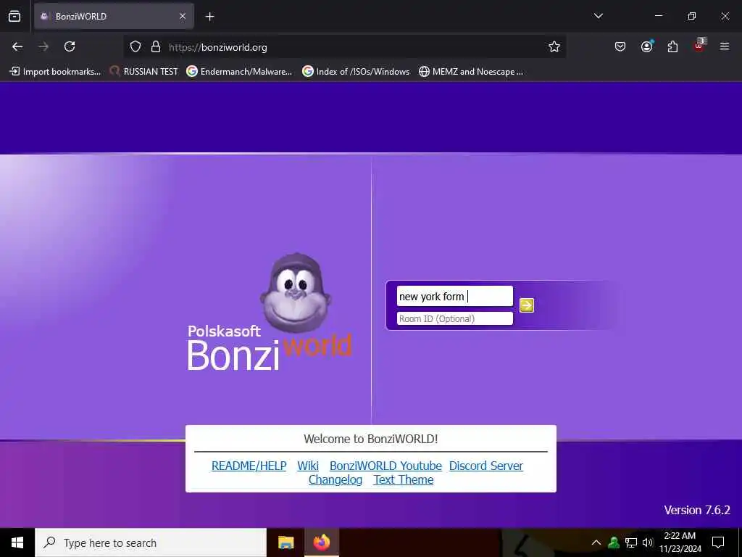Click the nickname field containing 'new york form'
This screenshot has width=742, height=557.
[455, 297]
